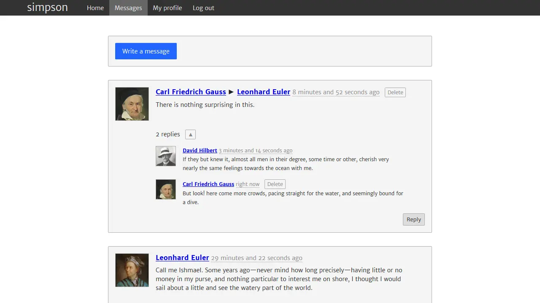Click the 3 minutes and 14 seconds ago timestamp
Viewport: 540px width, 303px height.
point(255,151)
